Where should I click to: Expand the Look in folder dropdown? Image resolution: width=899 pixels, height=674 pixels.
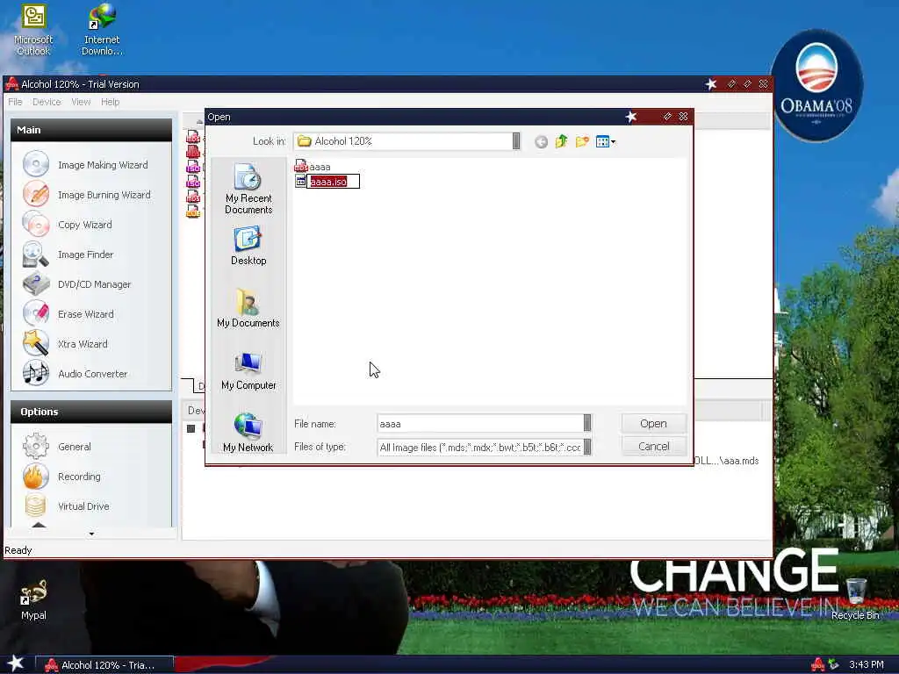tap(516, 141)
